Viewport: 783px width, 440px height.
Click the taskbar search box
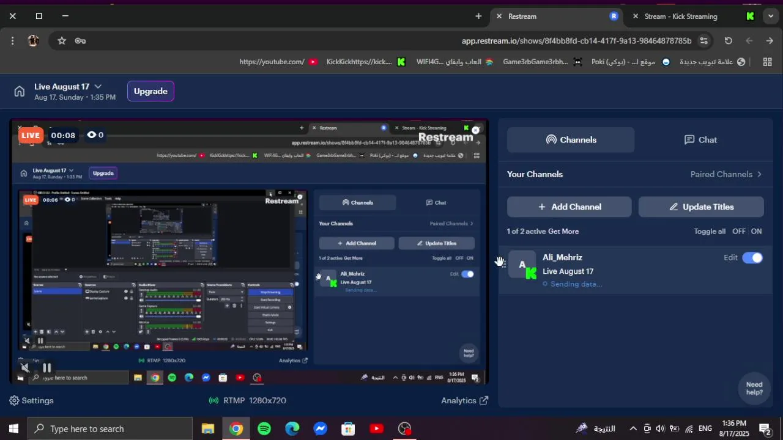(110, 429)
